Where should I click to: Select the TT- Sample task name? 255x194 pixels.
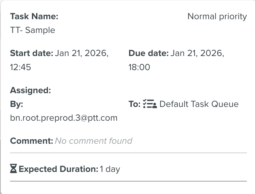tap(33, 30)
